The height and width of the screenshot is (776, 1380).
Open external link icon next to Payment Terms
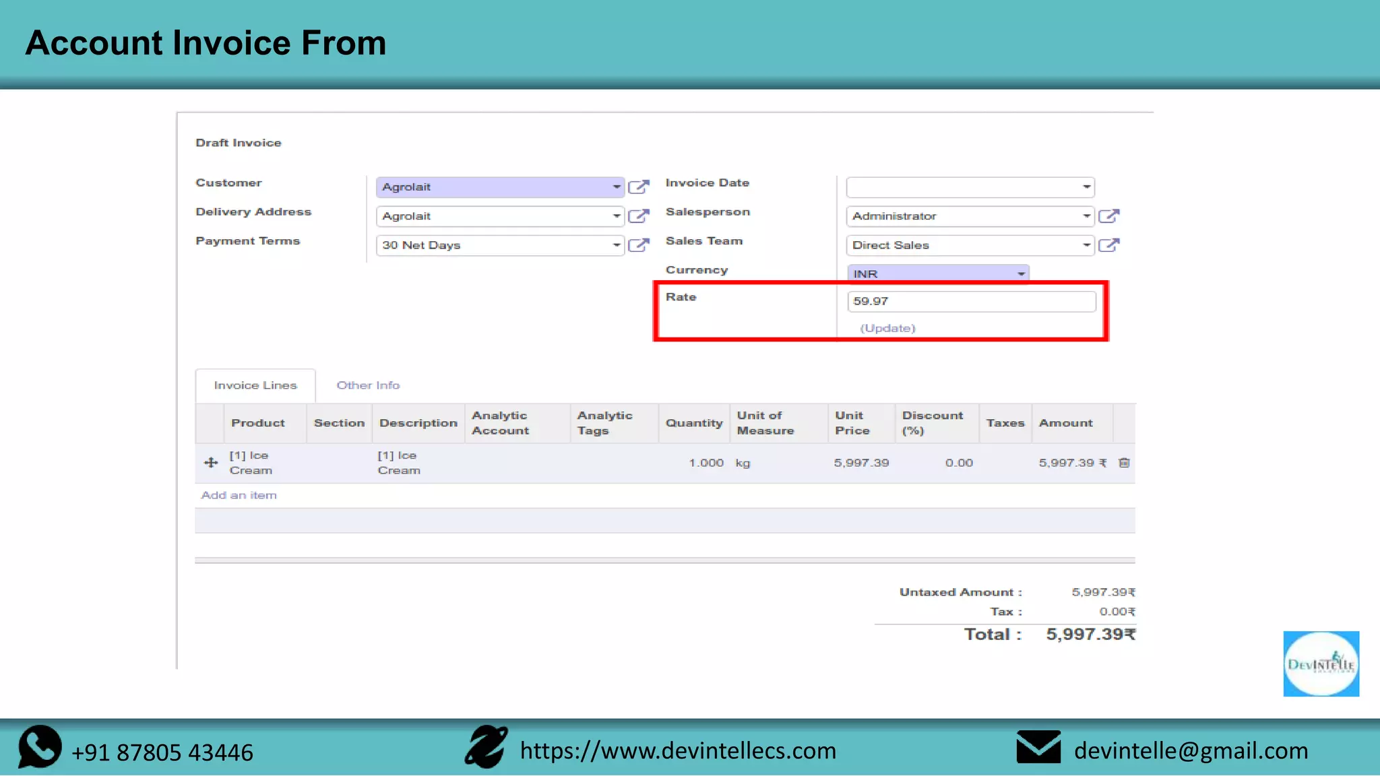(x=638, y=245)
